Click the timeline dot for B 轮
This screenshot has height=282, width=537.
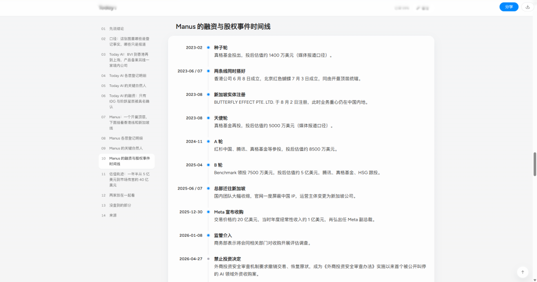tap(208, 165)
